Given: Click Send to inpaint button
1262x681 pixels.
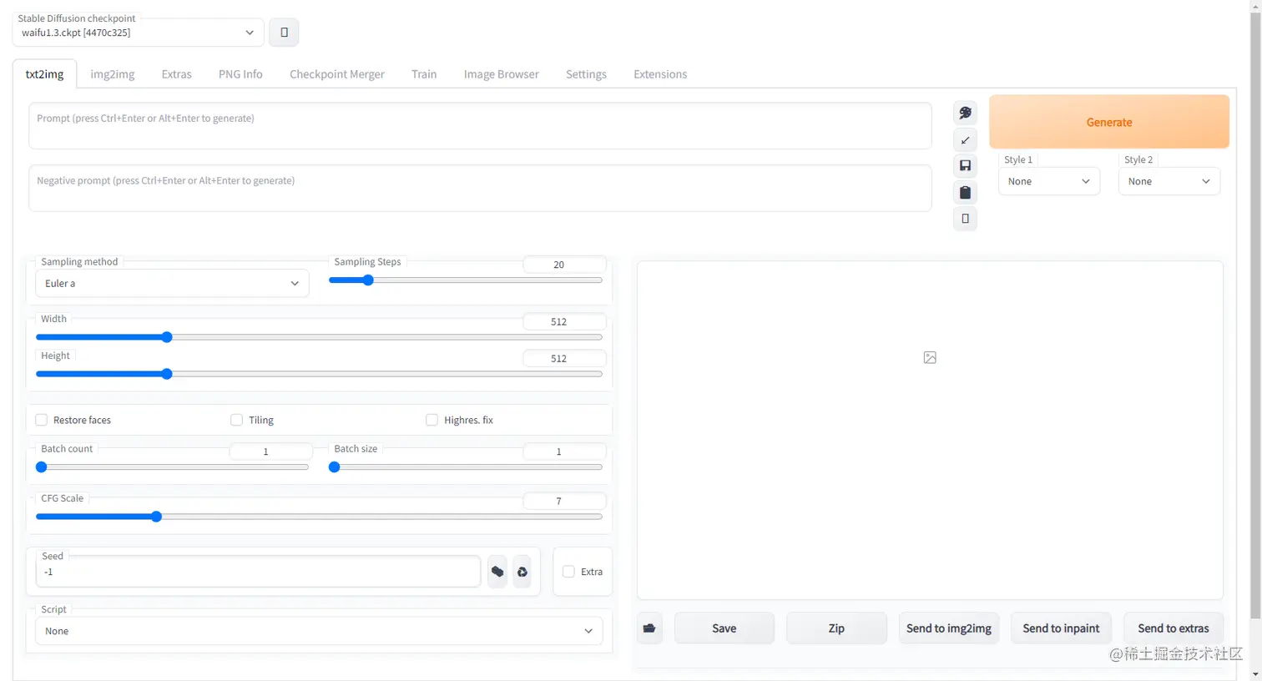Looking at the screenshot, I should 1061,628.
